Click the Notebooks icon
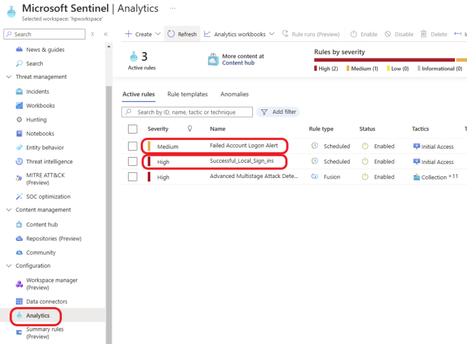Viewport: 467px width, 344px height. pos(19,133)
